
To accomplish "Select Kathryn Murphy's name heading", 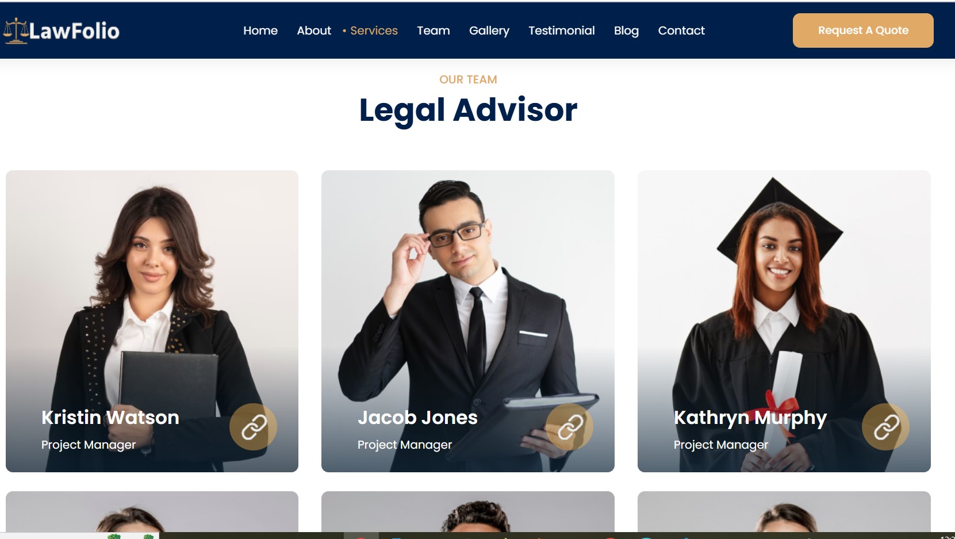I will tap(750, 418).
